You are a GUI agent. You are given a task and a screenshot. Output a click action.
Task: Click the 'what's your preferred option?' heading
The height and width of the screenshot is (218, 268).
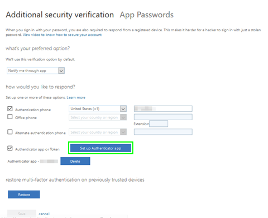[38, 49]
